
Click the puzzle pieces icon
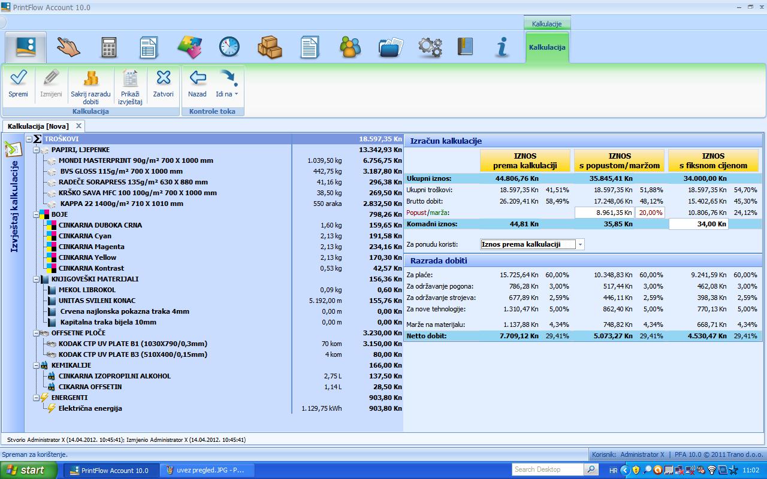[x=189, y=47]
